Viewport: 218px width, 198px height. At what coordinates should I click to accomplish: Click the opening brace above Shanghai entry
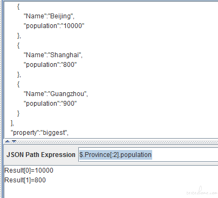pyautogui.click(x=18, y=45)
